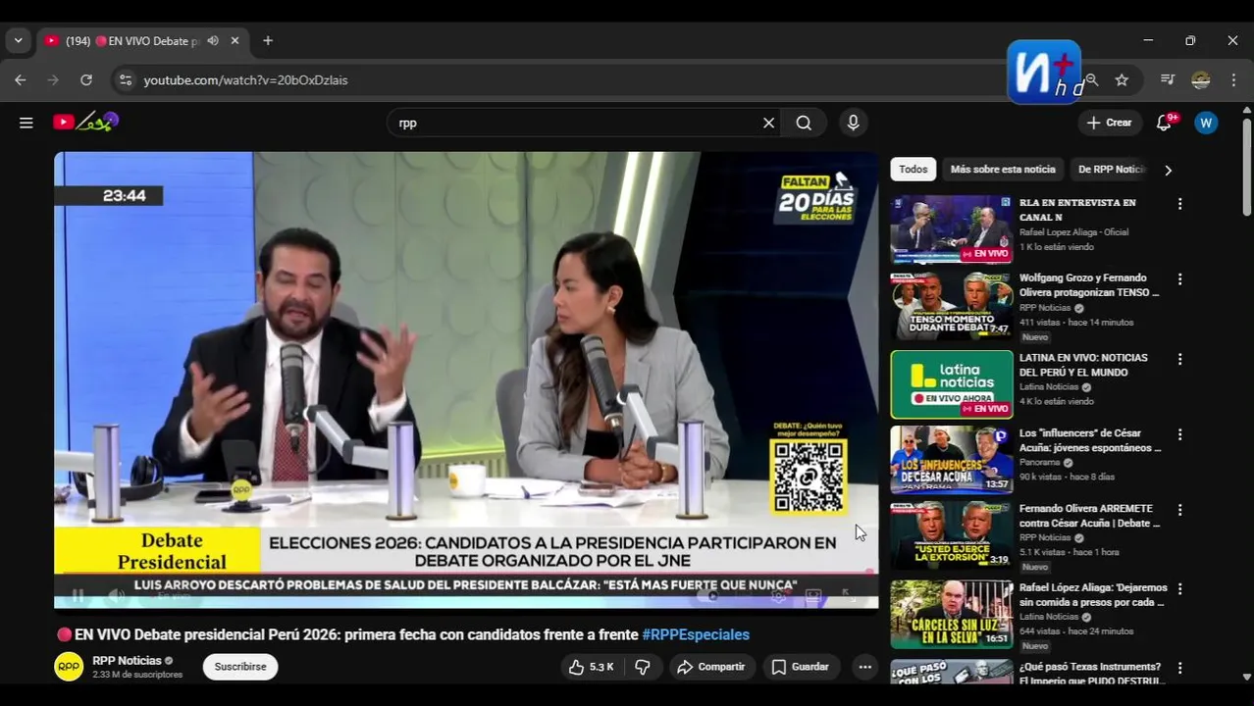Viewport: 1254px width, 706px height.
Task: Open 'USTED EJERCE LA EXTORSIÓN' thumbnail
Action: (x=952, y=535)
